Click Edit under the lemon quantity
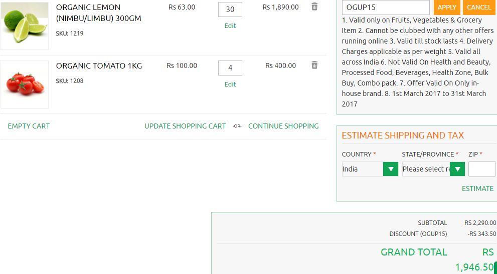The width and height of the screenshot is (497, 274). tap(230, 26)
